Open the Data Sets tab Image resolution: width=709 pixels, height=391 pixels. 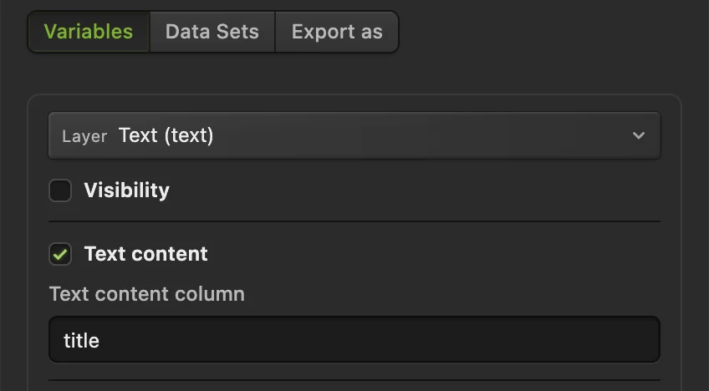click(x=212, y=32)
